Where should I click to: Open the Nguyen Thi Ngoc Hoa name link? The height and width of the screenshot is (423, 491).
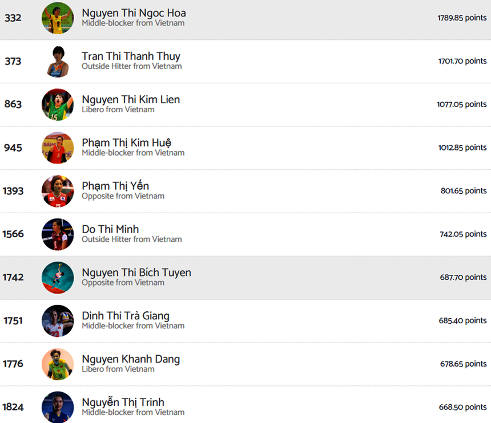coord(134,13)
